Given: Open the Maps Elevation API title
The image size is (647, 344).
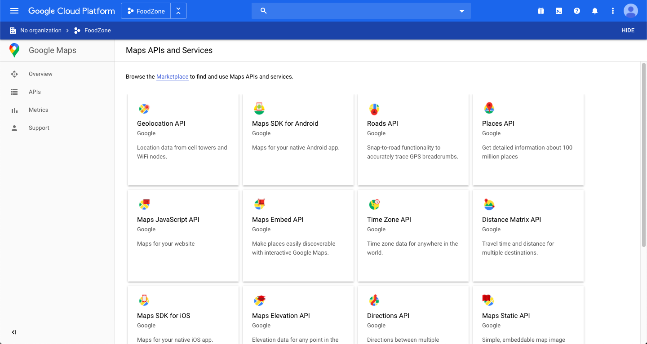Looking at the screenshot, I should [x=281, y=316].
